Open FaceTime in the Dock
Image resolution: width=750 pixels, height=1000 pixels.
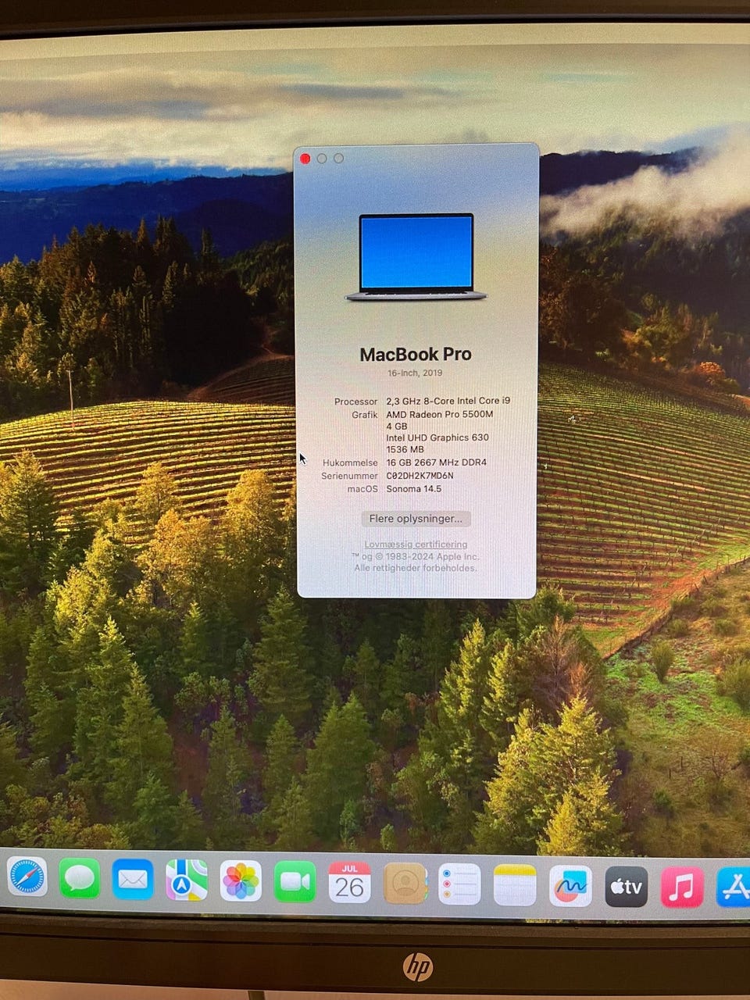295,882
